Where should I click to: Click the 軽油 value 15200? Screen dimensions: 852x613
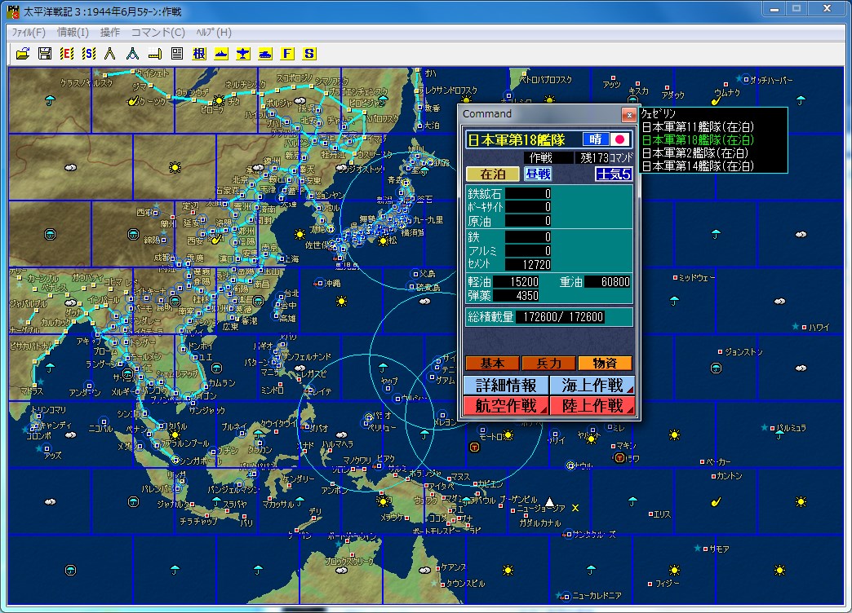tap(517, 282)
